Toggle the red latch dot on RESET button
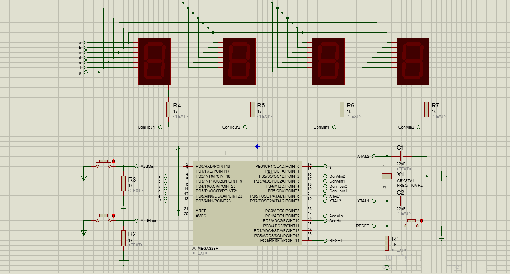Viewport: 510px width, 274px height. click(421, 221)
